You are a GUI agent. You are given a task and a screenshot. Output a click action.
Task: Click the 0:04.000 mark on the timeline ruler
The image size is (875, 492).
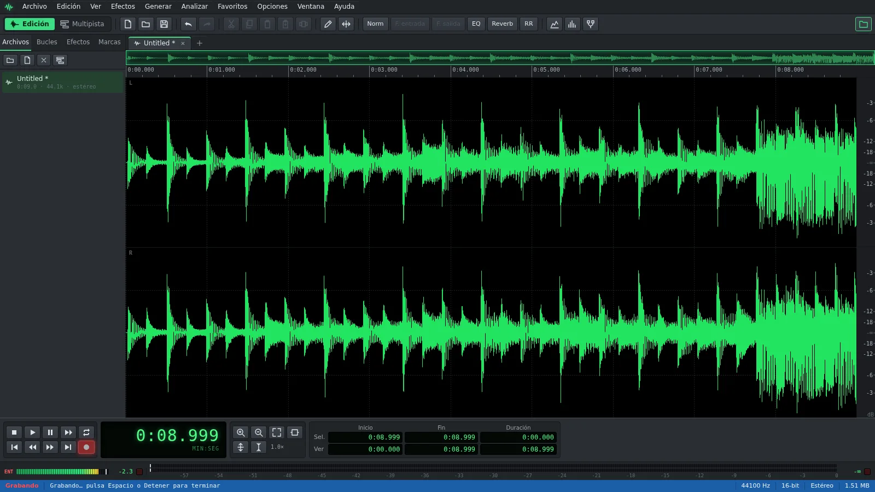(x=465, y=70)
